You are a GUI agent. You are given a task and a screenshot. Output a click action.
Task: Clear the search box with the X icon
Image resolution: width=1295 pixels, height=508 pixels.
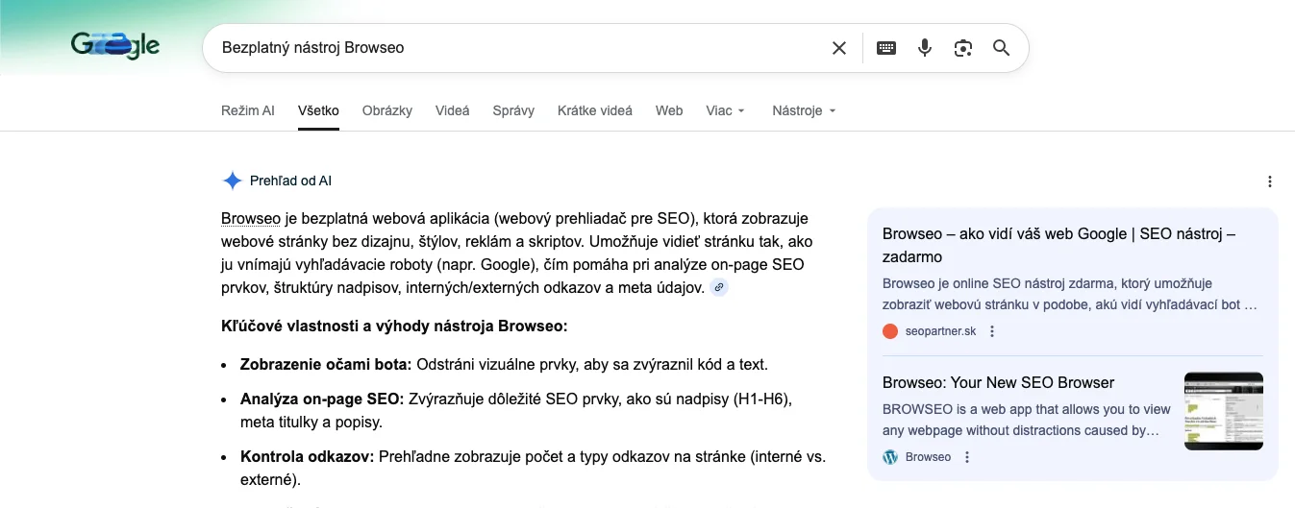(839, 48)
